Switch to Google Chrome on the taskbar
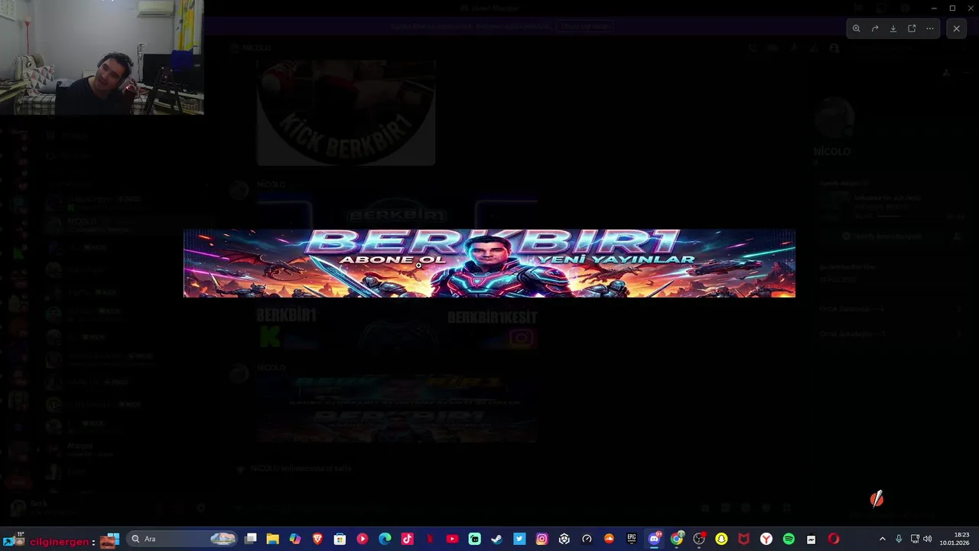 676,540
